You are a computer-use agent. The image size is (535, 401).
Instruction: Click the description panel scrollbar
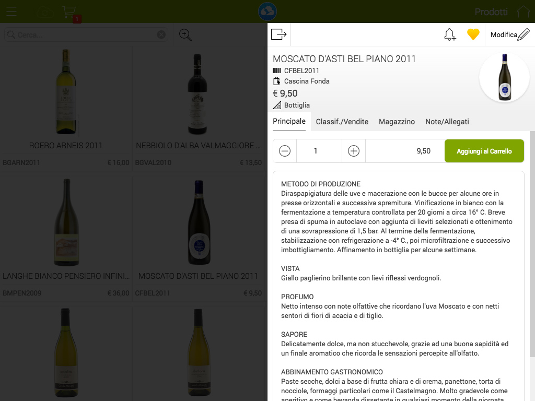pos(532,244)
